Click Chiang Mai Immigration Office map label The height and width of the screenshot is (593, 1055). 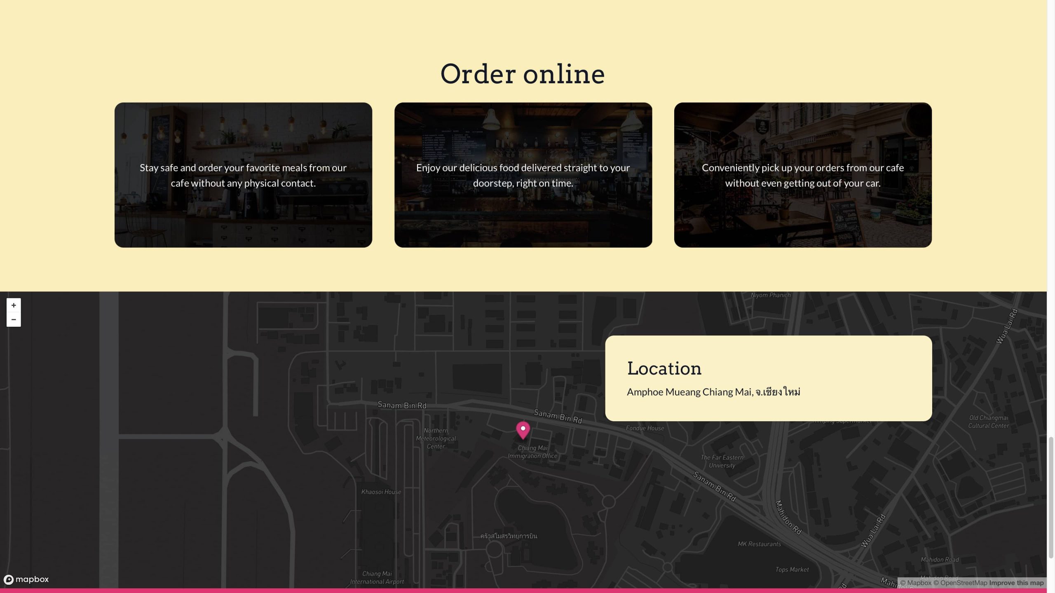tap(532, 452)
